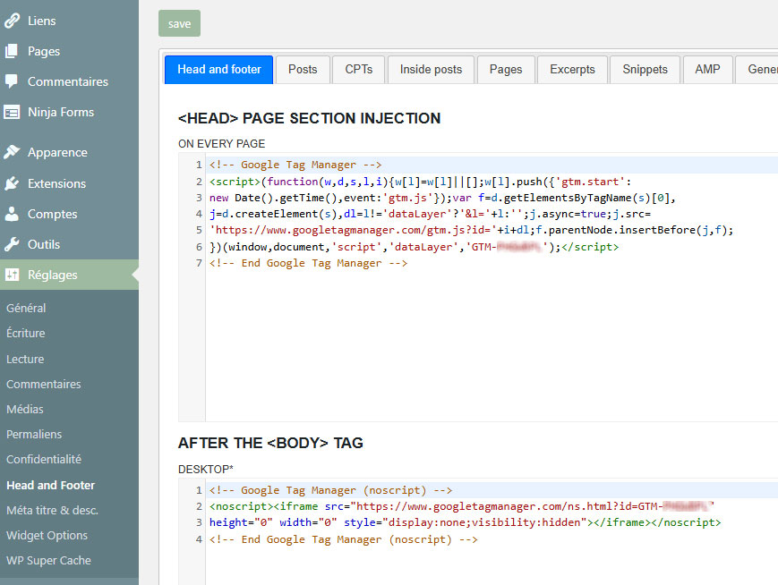This screenshot has width=778, height=585.
Task: Go to Widget Options submenu item
Action: click(47, 535)
